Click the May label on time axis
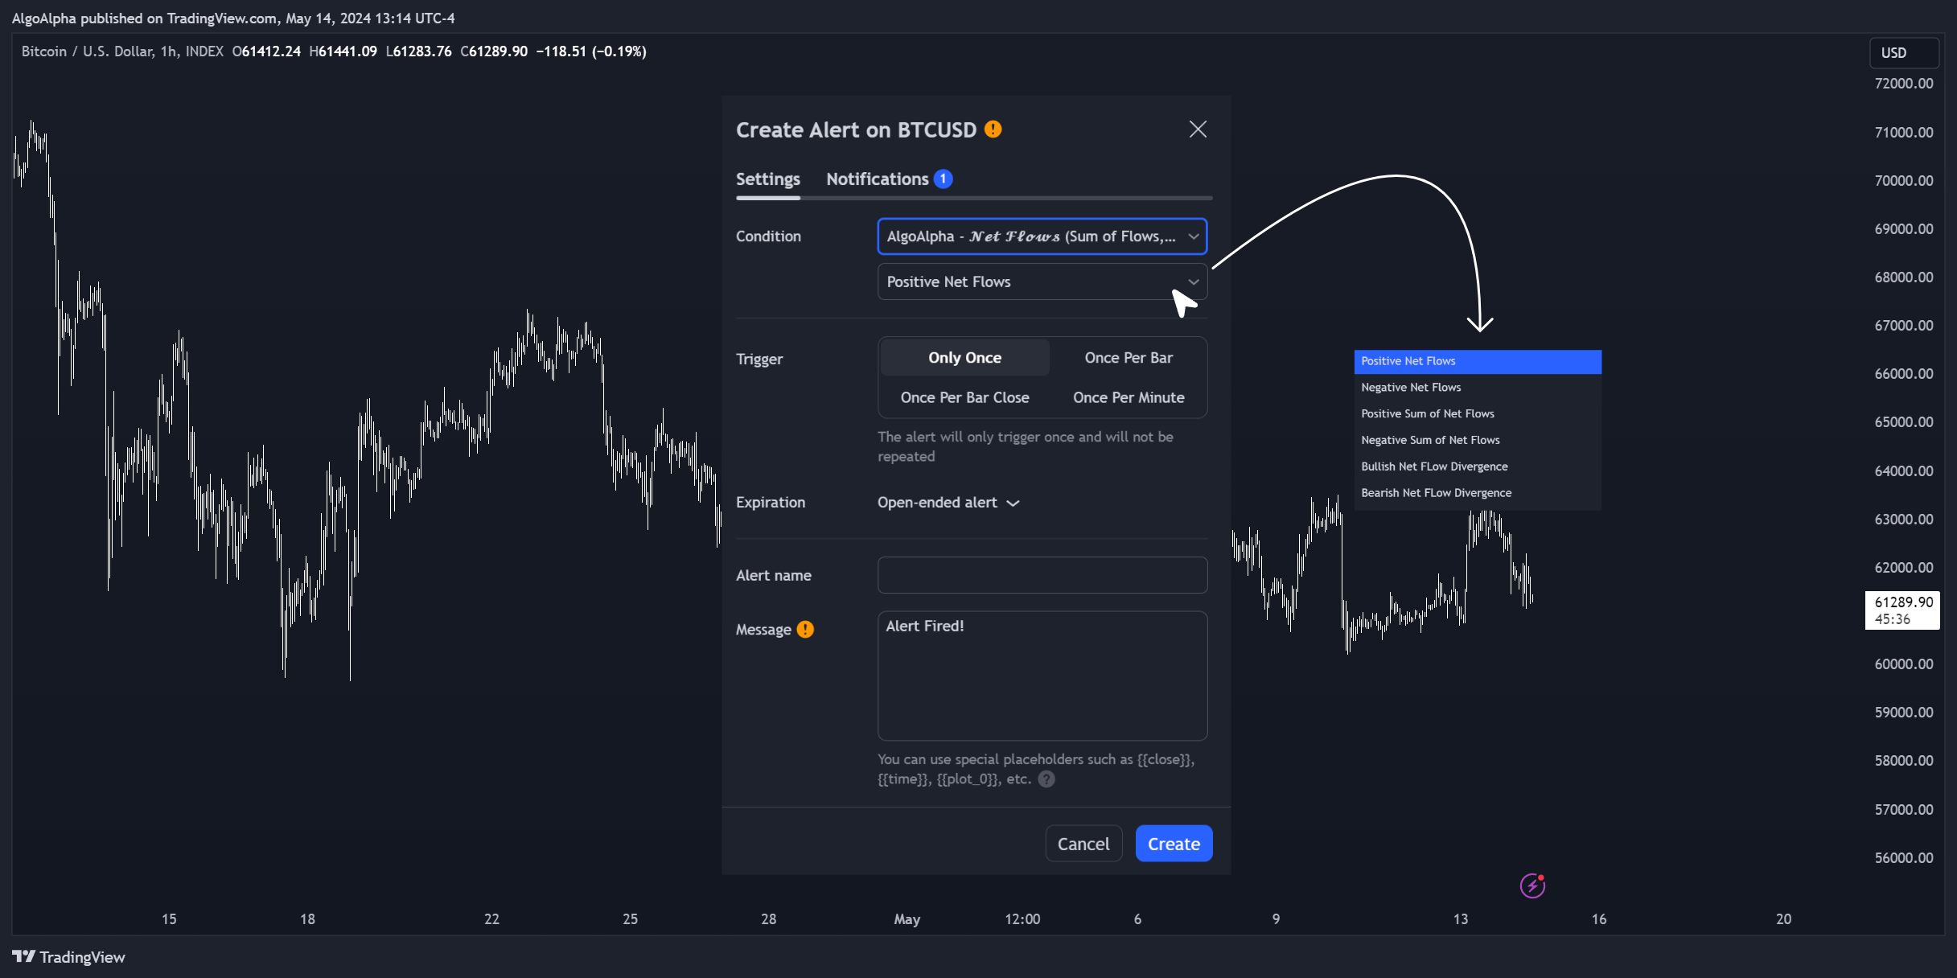Viewport: 1957px width, 978px height. (x=907, y=919)
